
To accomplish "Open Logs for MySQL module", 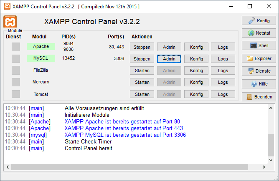I will 223,59.
